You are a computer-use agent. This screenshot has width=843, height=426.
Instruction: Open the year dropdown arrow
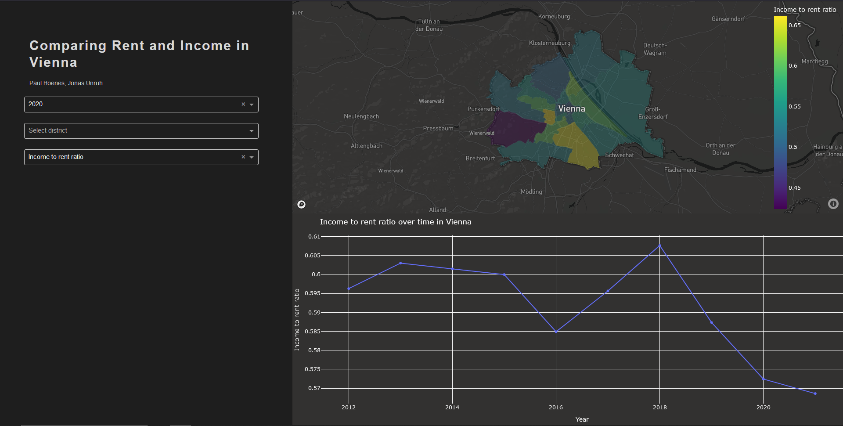click(x=252, y=105)
